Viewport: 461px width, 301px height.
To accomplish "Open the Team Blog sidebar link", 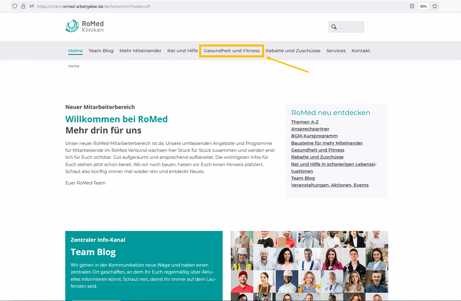I will [x=303, y=178].
